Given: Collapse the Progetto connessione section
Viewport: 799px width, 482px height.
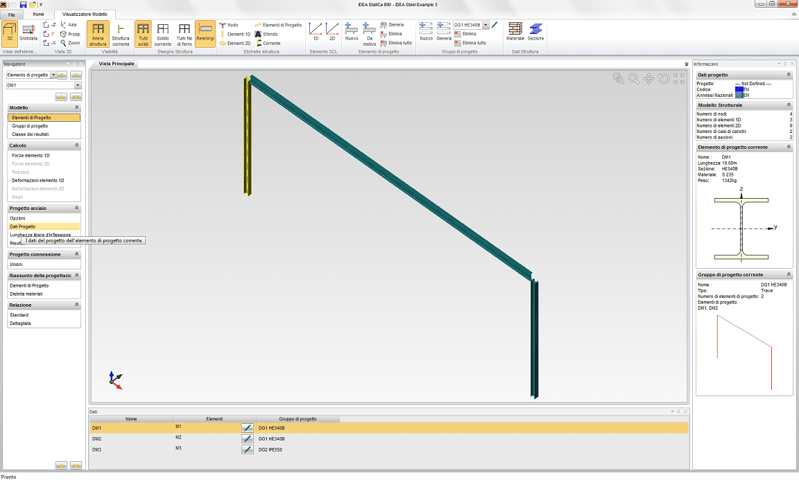Looking at the screenshot, I should (77, 254).
